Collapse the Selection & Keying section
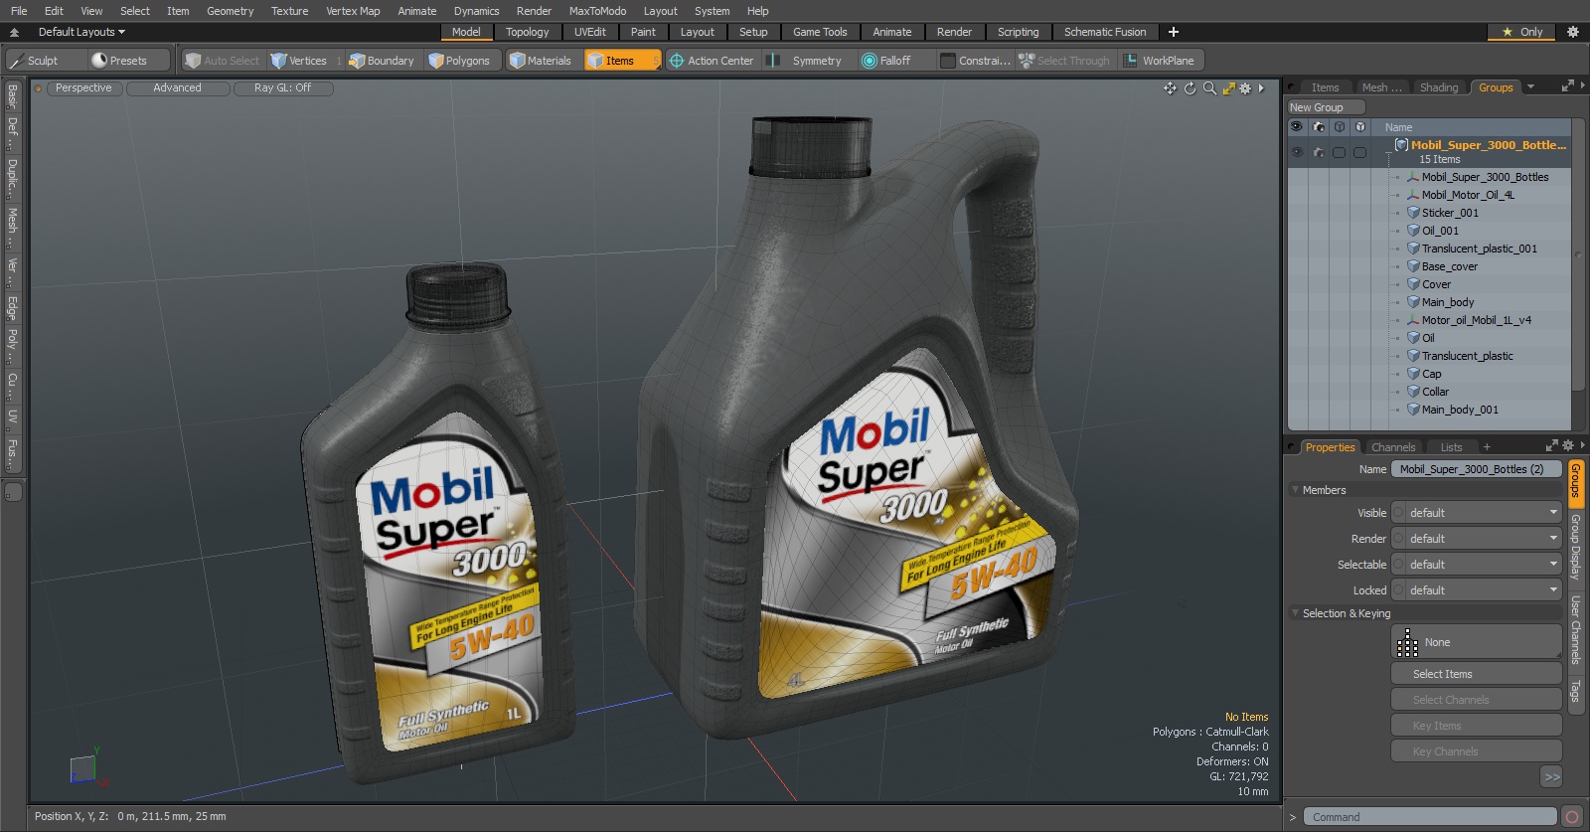Image resolution: width=1590 pixels, height=832 pixels. click(x=1296, y=613)
